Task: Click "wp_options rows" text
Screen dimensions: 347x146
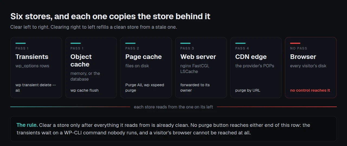Action: pyautogui.click(x=32, y=66)
